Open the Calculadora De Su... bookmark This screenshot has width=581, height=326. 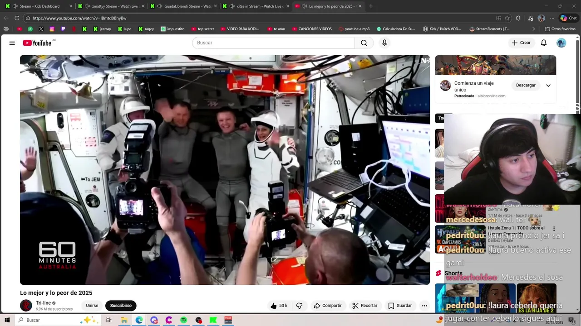[x=396, y=29]
